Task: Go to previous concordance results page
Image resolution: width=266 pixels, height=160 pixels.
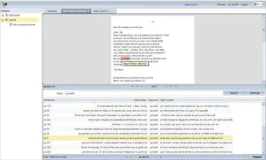Action: click(x=131, y=157)
